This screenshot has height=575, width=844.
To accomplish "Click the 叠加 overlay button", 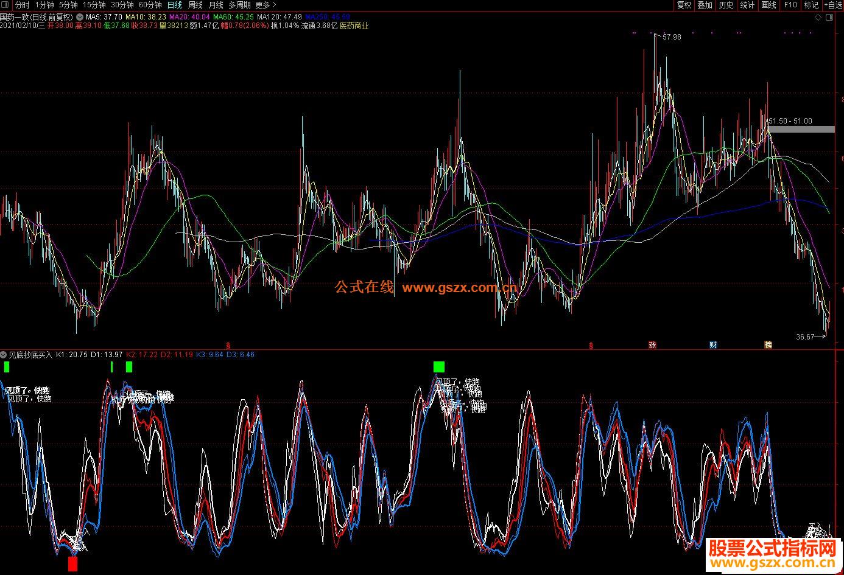I will [705, 5].
